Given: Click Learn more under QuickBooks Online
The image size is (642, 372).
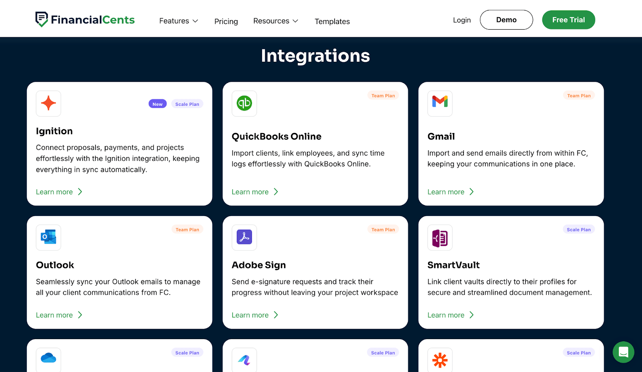Looking at the screenshot, I should coord(250,192).
